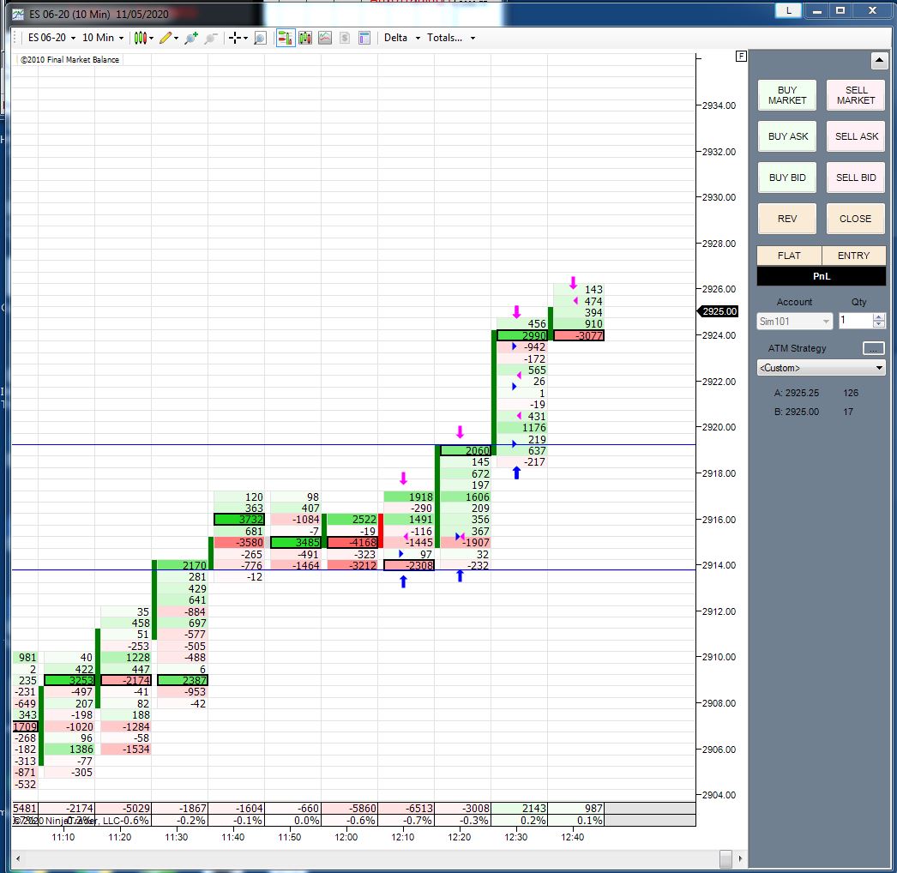Decrease quantity with the down stepper

coord(879,324)
